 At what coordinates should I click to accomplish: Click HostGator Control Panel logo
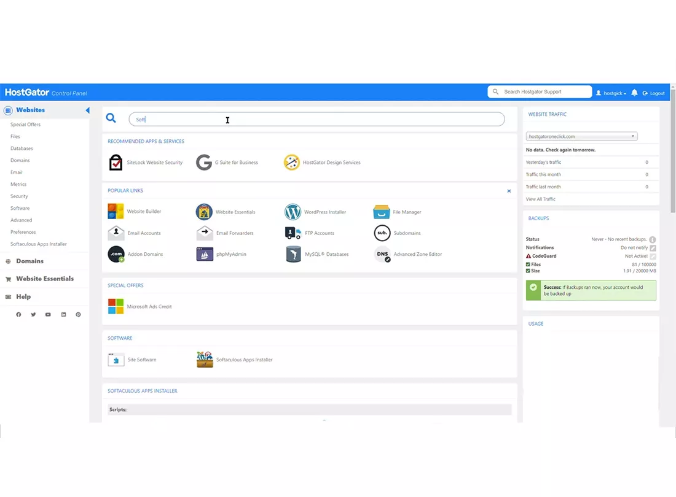(x=45, y=93)
